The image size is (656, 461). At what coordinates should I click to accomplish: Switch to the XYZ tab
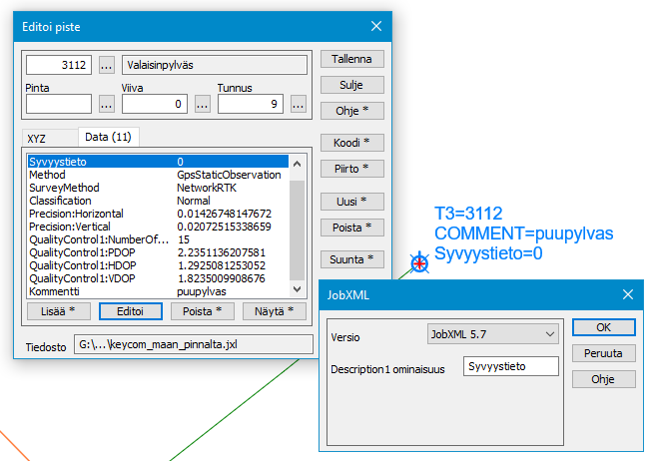tap(37, 139)
